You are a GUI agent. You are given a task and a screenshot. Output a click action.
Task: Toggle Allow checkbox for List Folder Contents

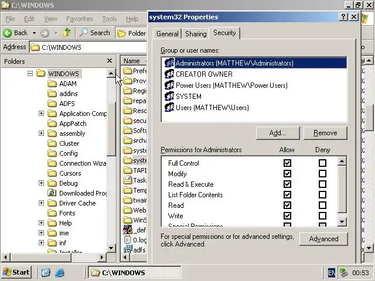click(287, 195)
